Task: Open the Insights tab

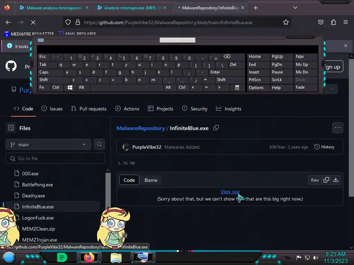Action: pos(229,109)
